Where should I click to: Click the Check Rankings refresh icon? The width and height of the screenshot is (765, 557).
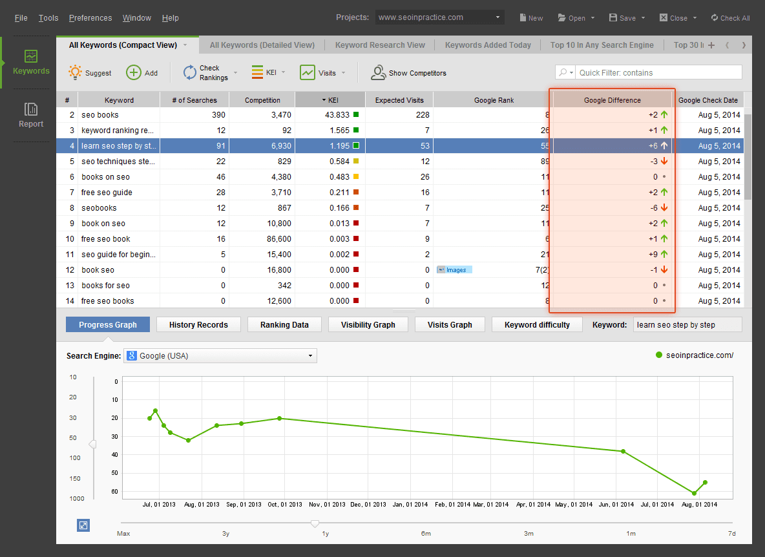coord(189,72)
